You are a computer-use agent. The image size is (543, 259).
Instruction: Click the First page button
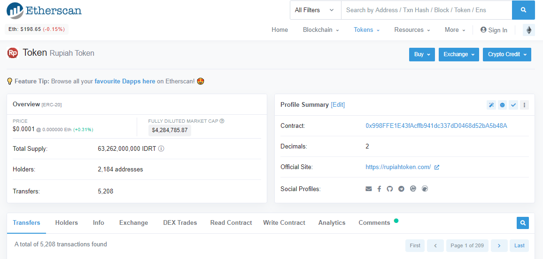click(415, 245)
